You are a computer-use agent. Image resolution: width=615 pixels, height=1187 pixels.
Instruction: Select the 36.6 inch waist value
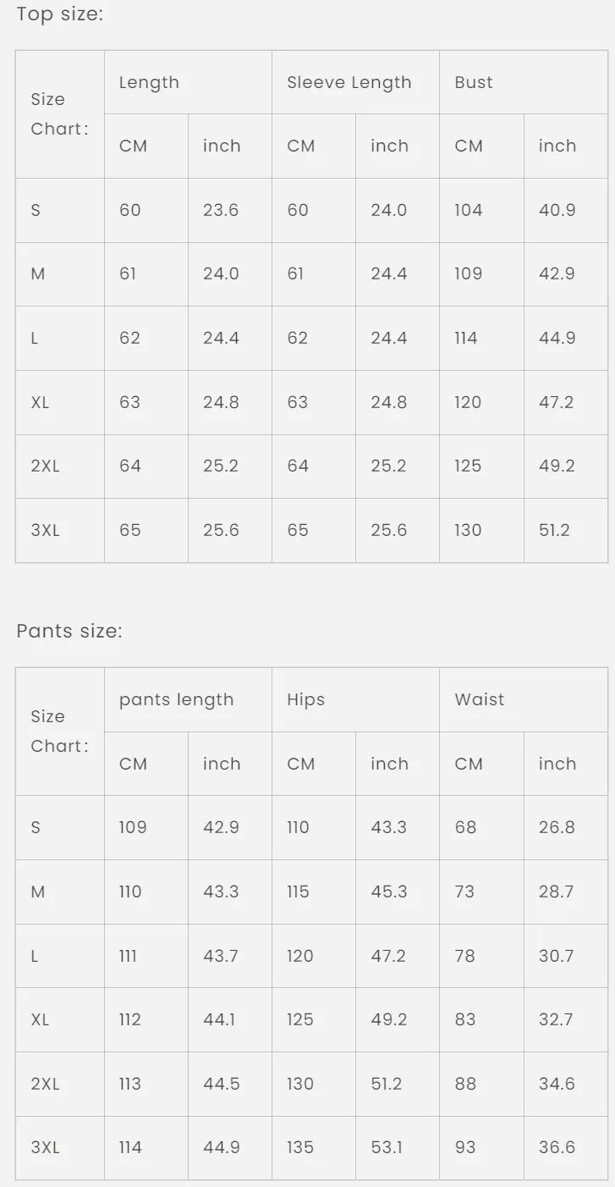click(x=557, y=1147)
